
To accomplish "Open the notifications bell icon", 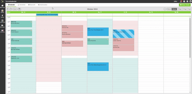I will click(181, 1).
